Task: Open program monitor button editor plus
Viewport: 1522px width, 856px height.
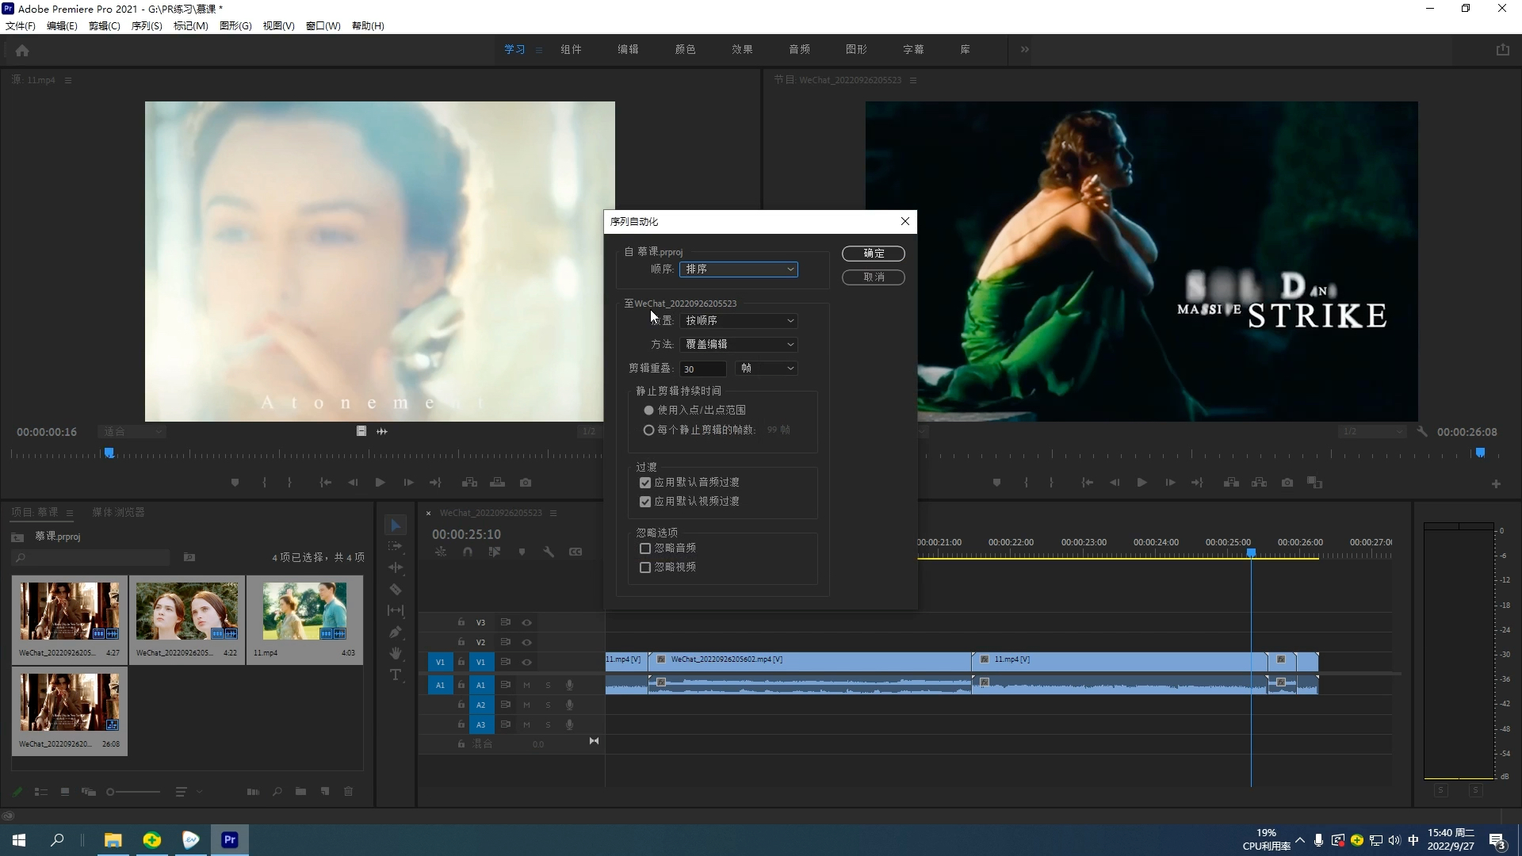Action: click(1496, 483)
